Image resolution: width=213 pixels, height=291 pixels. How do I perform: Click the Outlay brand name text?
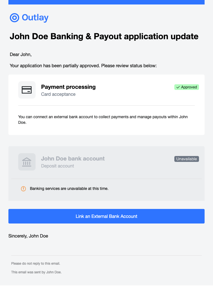tap(35, 18)
